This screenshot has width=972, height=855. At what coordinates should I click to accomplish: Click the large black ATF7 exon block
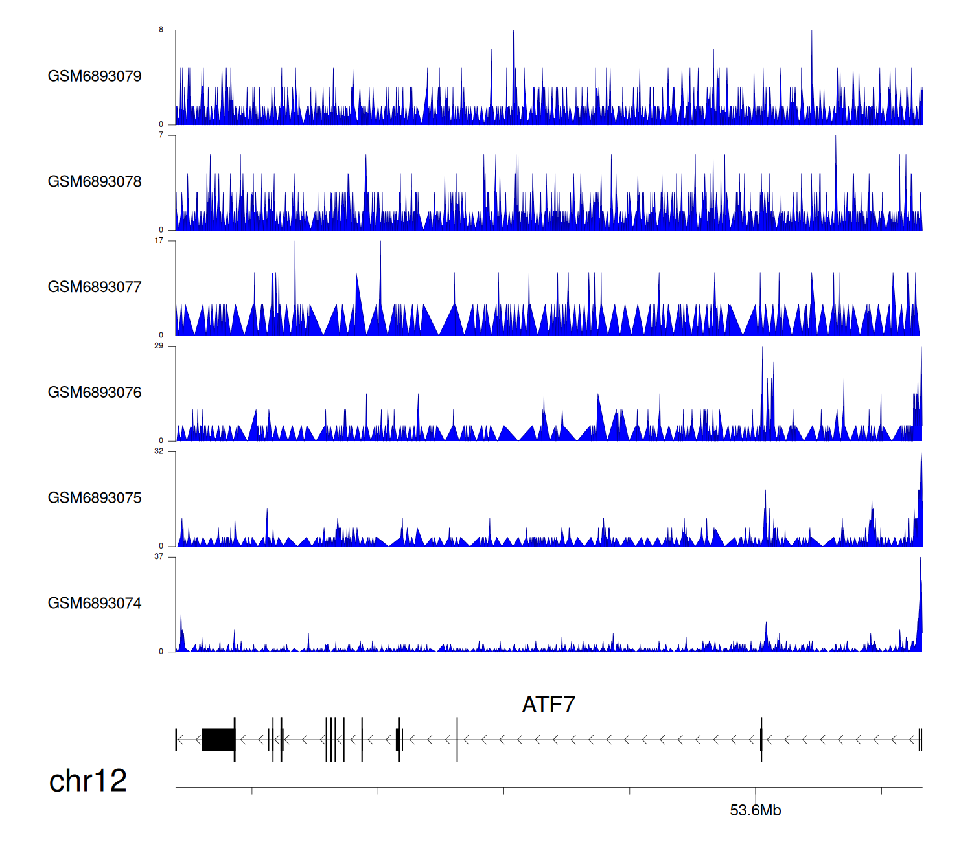pos(218,739)
